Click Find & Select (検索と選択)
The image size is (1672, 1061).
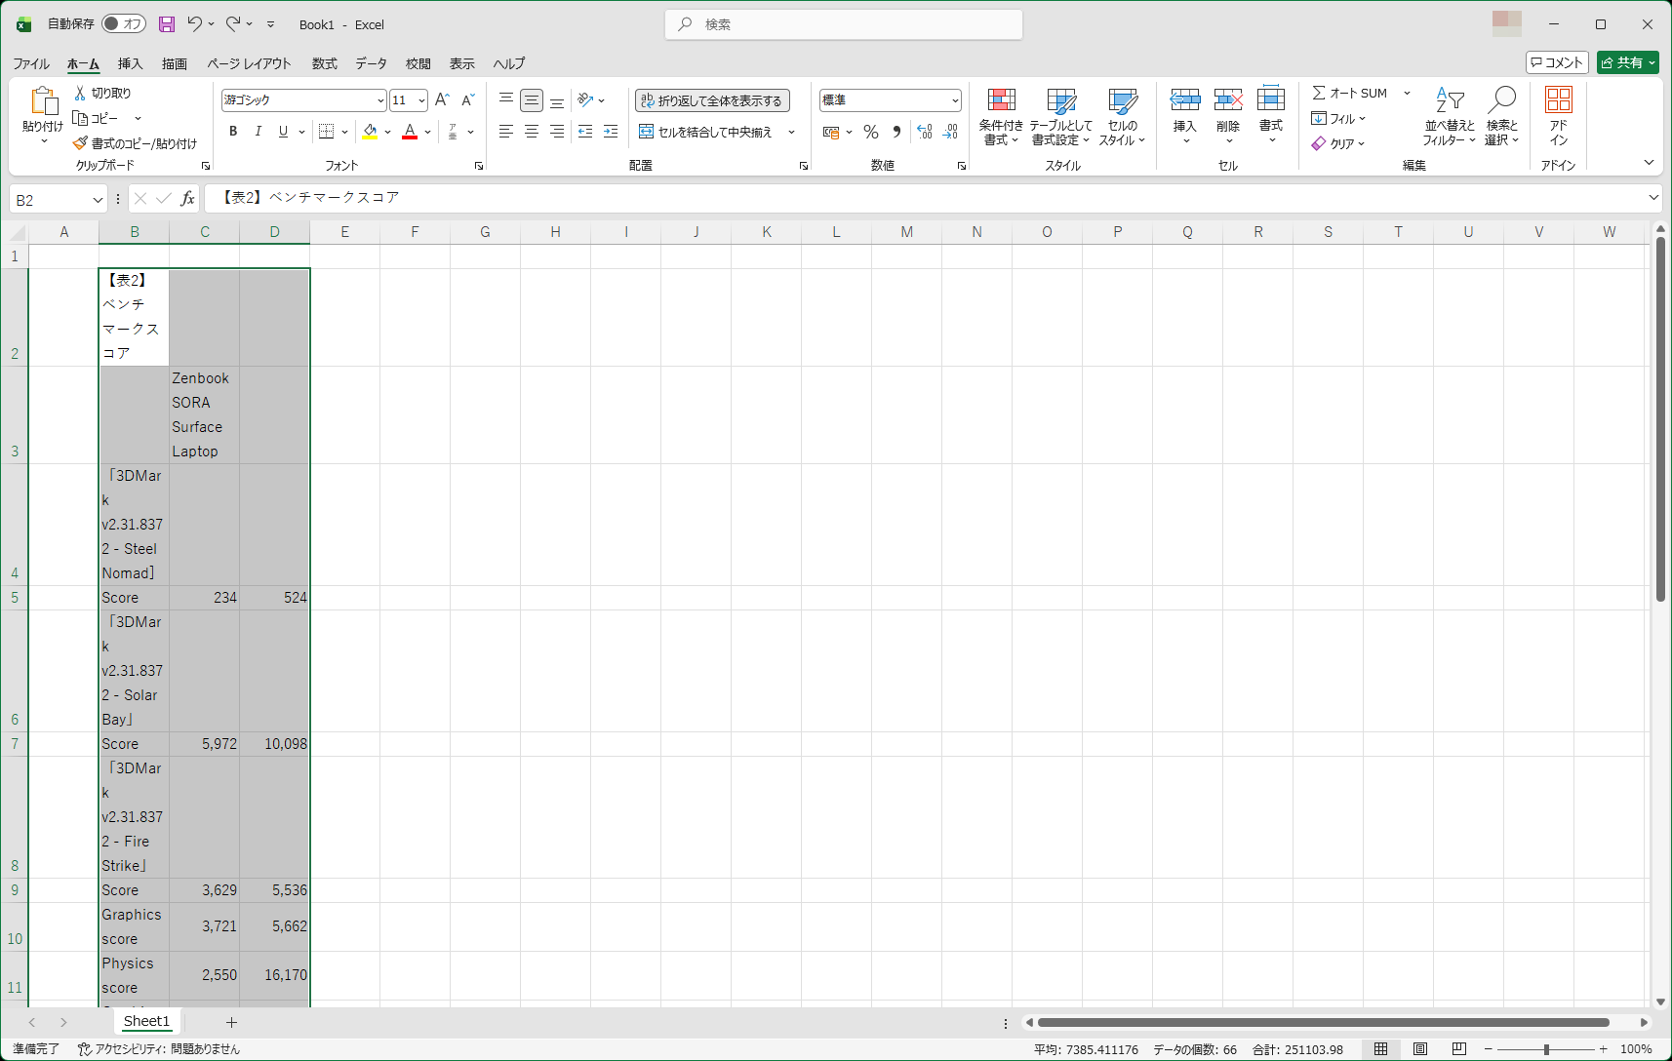click(x=1502, y=117)
